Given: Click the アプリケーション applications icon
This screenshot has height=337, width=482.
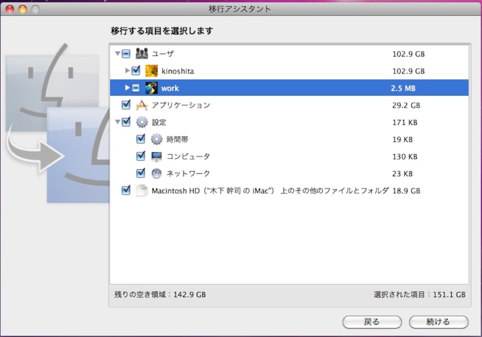Looking at the screenshot, I should pos(142,105).
